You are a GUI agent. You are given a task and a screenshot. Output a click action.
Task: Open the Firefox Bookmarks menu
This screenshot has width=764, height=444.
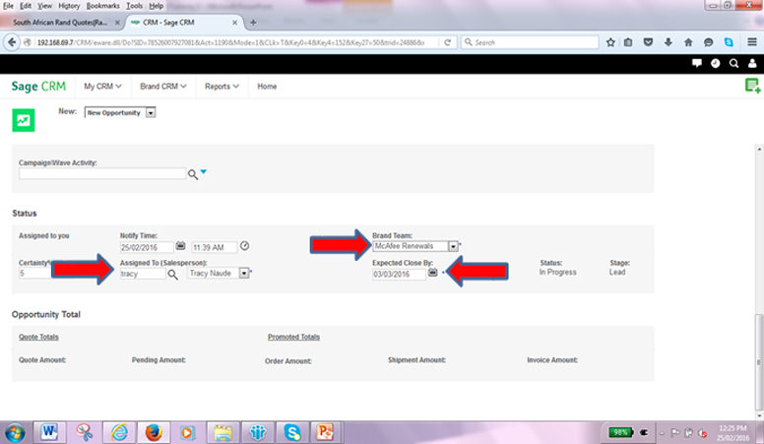(x=102, y=6)
